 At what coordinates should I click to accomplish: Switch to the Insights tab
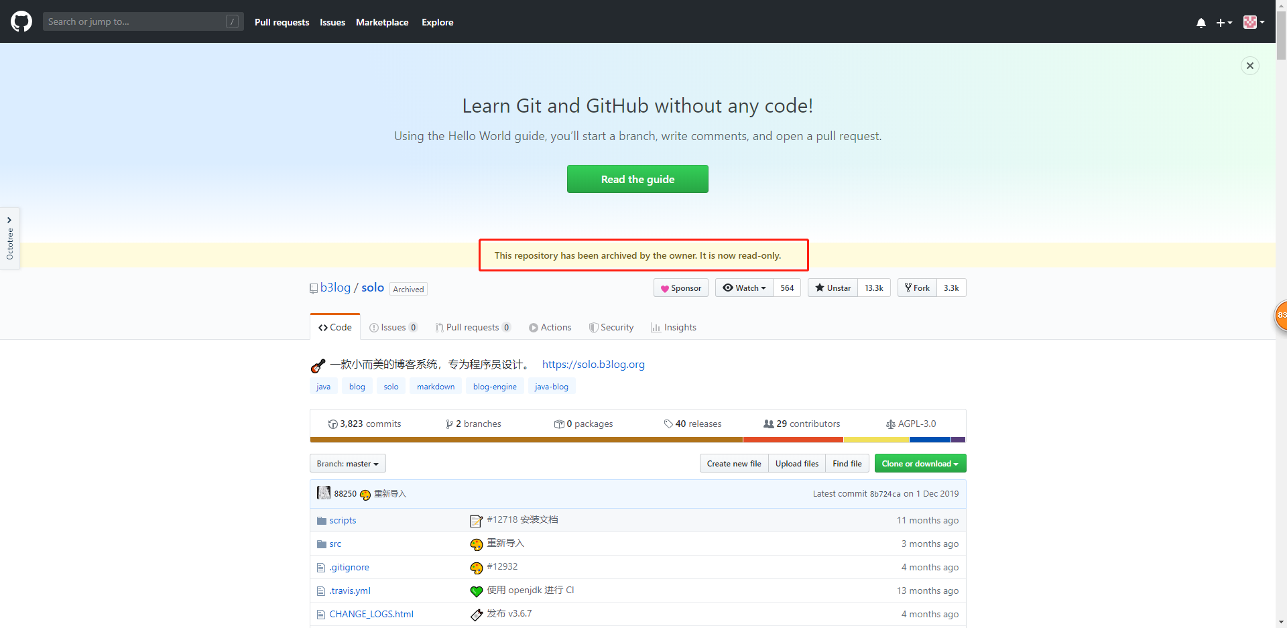(674, 327)
